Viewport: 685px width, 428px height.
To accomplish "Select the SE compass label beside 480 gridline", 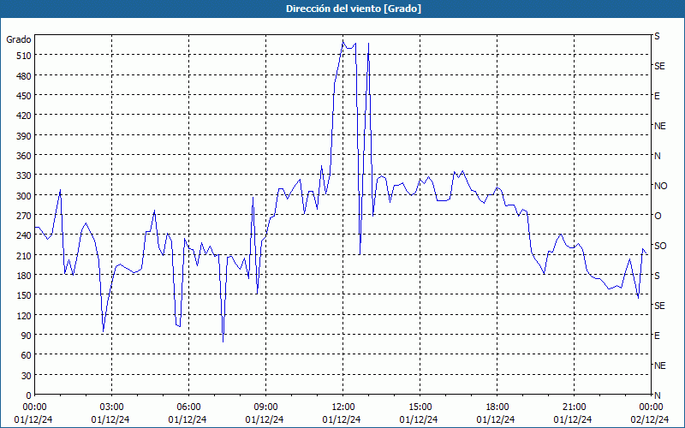I will [659, 66].
